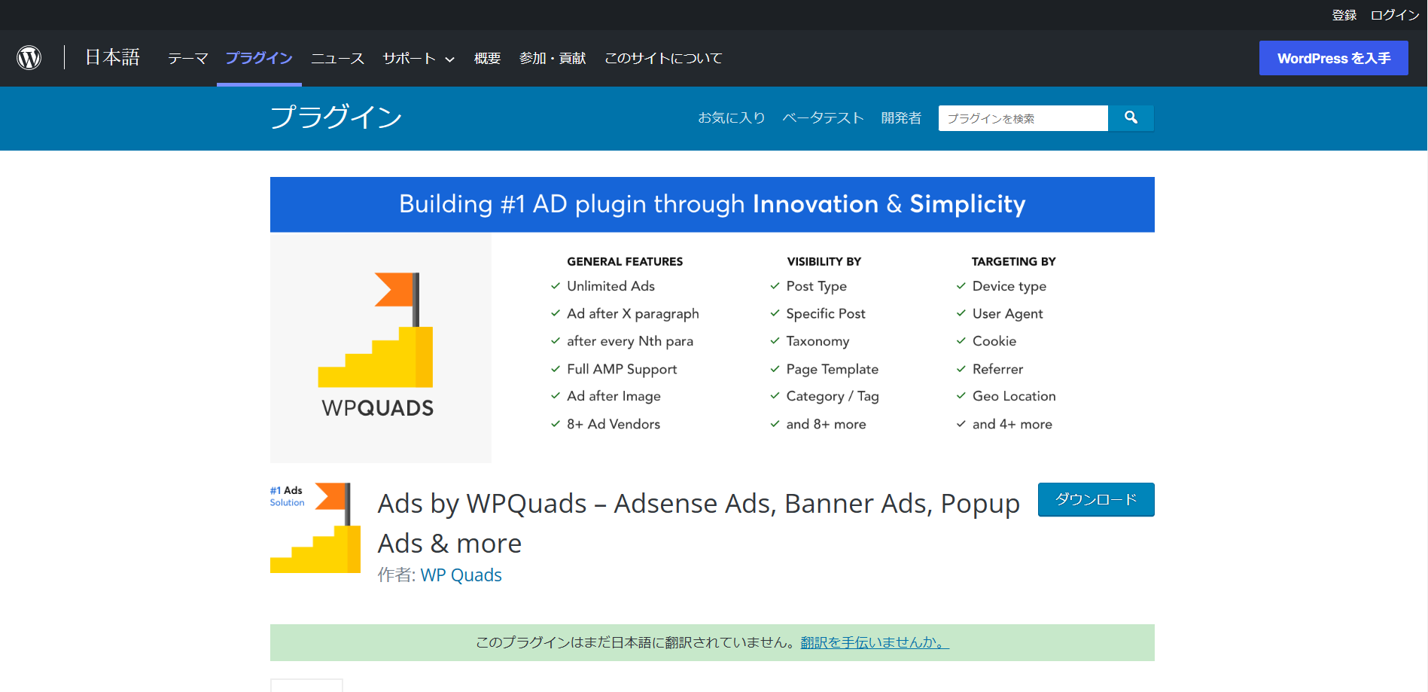The width and height of the screenshot is (1428, 692).
Task: Click the 'GENERAL FEATURES' heading
Action: [x=625, y=261]
